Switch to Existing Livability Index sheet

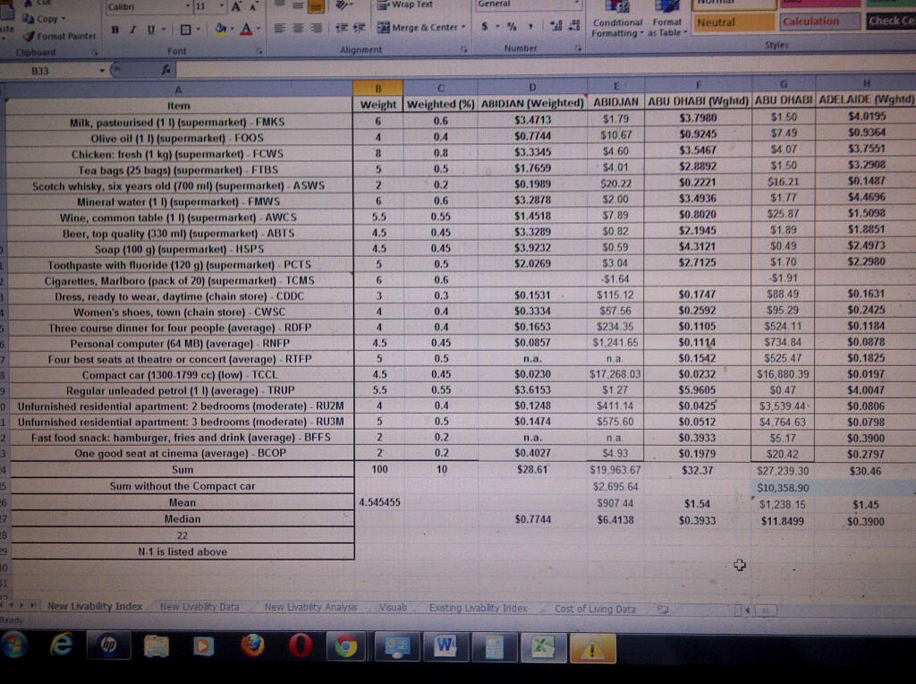tap(478, 608)
